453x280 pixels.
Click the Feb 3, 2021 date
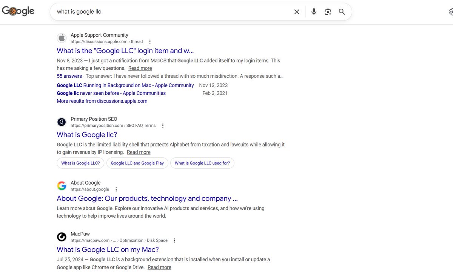(x=215, y=93)
